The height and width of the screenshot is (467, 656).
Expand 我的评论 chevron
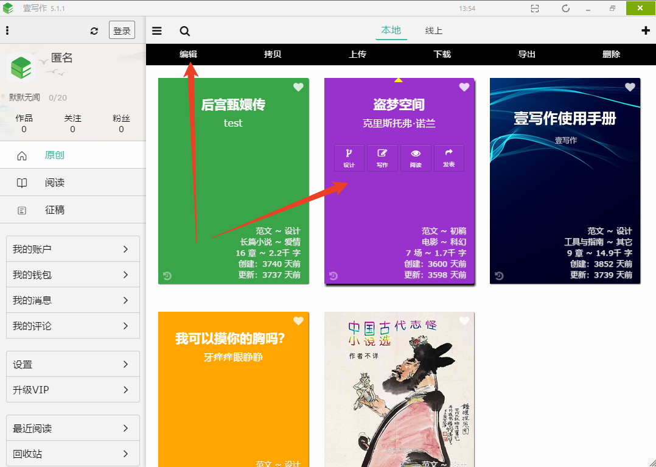pyautogui.click(x=125, y=326)
